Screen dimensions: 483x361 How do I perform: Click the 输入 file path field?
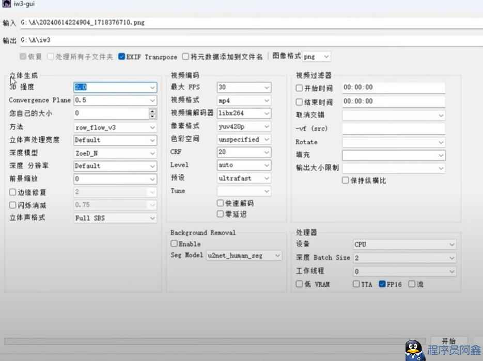point(252,23)
